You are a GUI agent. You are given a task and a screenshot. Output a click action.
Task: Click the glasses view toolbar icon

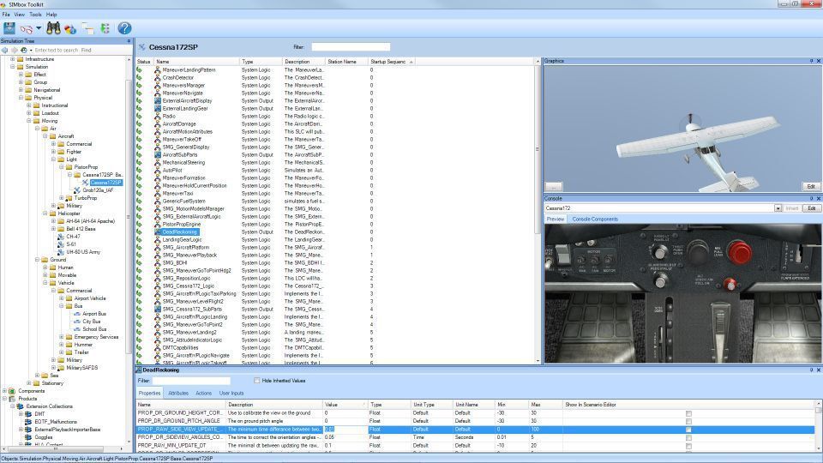pyautogui.click(x=27, y=28)
